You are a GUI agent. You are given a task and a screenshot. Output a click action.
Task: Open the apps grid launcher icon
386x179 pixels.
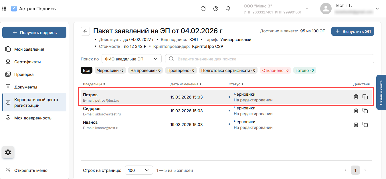click(4, 9)
